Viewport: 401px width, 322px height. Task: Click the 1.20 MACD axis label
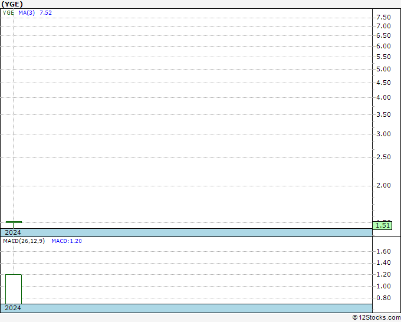tap(384, 274)
